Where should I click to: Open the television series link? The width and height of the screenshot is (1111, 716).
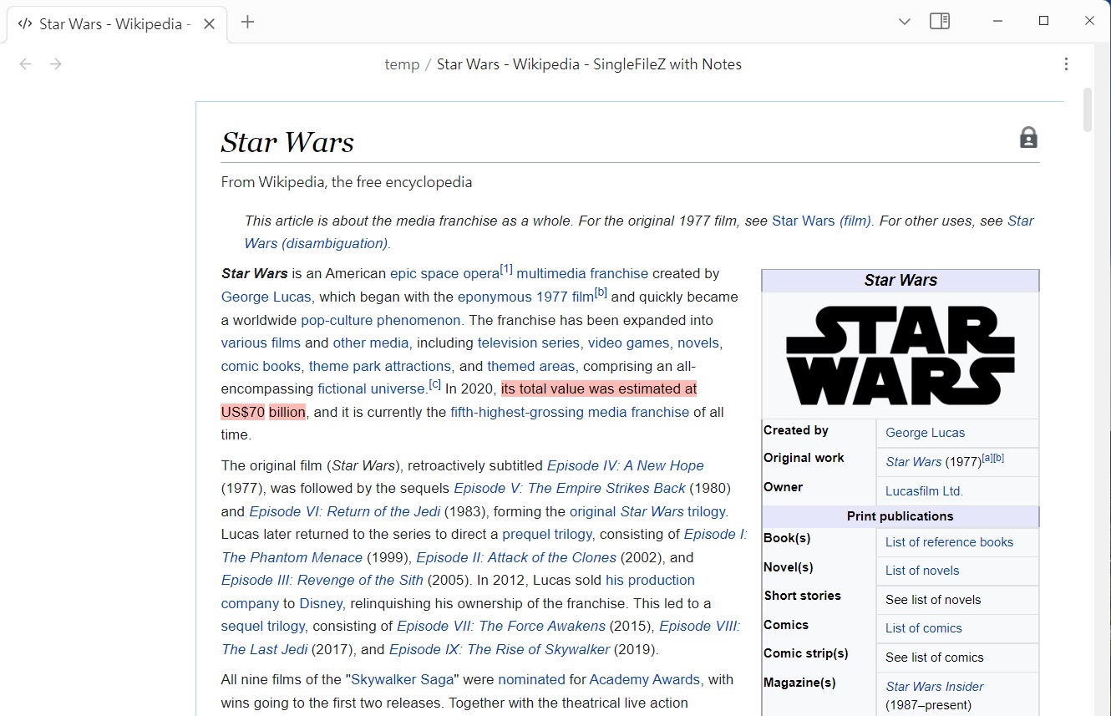click(x=529, y=343)
